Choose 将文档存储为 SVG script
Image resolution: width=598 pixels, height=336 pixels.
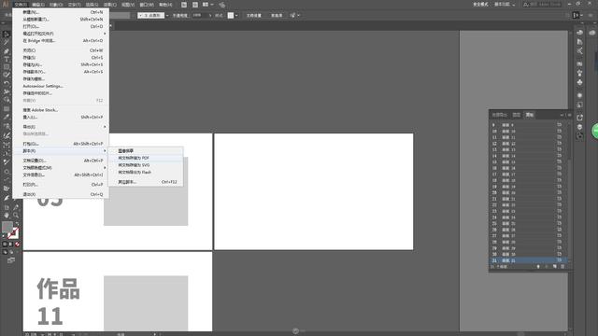click(x=146, y=165)
